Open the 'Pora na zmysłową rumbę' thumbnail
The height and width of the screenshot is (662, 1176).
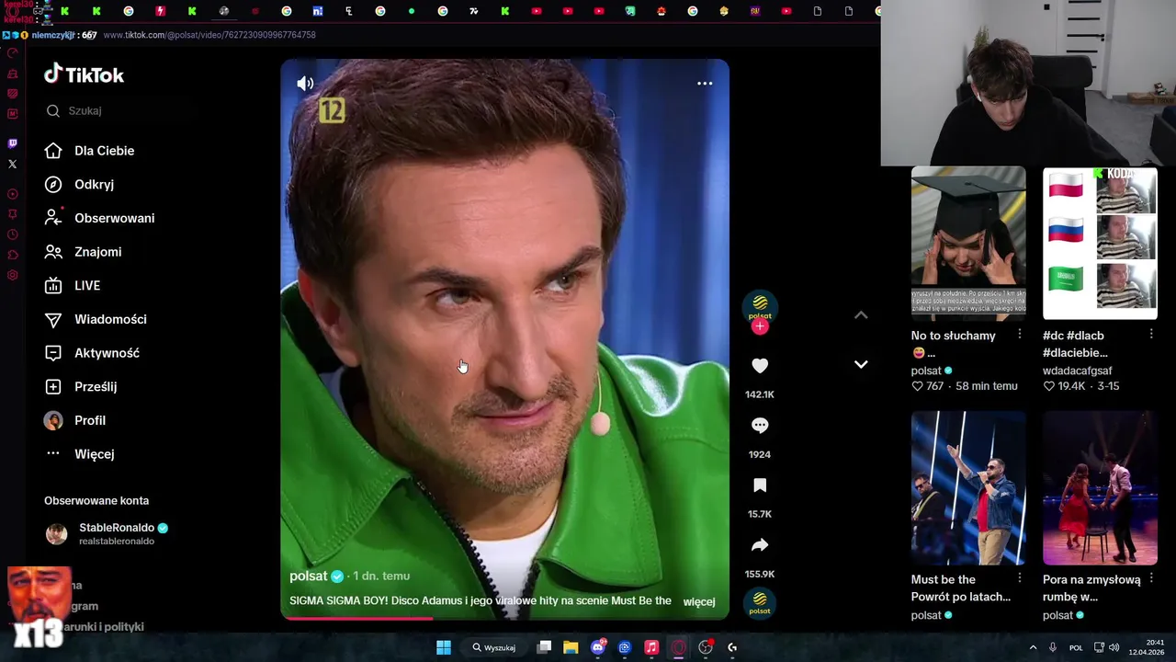point(1100,487)
